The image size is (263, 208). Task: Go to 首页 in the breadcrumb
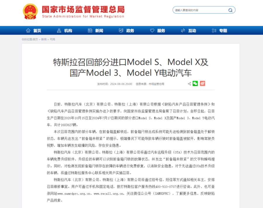tap(35, 39)
